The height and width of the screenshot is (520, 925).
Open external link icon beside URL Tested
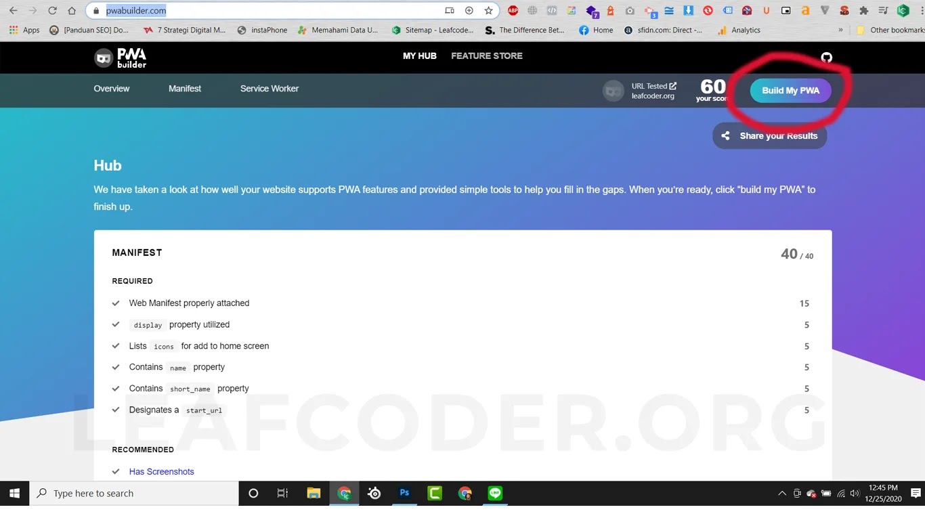click(673, 86)
